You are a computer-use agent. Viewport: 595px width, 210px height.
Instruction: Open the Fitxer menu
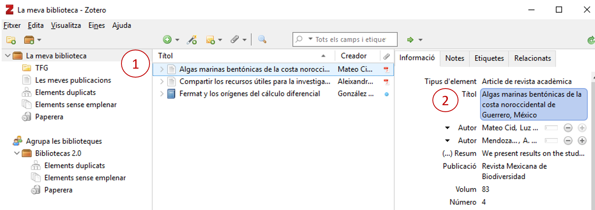point(12,25)
